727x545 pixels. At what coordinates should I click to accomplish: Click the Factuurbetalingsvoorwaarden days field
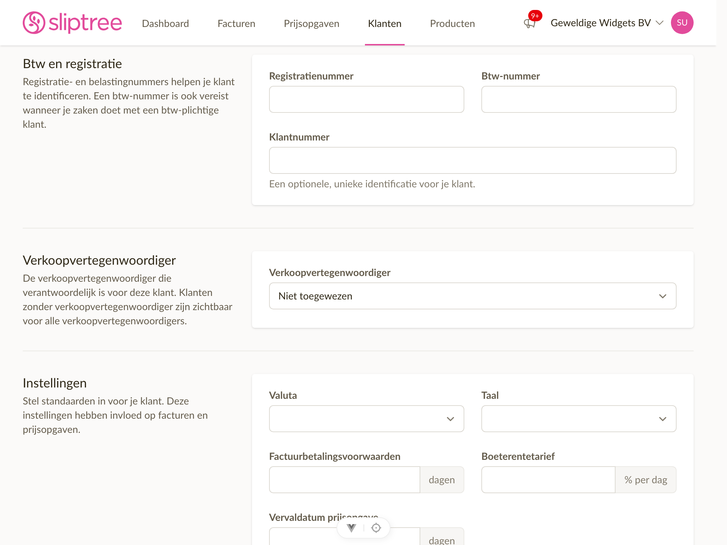344,480
